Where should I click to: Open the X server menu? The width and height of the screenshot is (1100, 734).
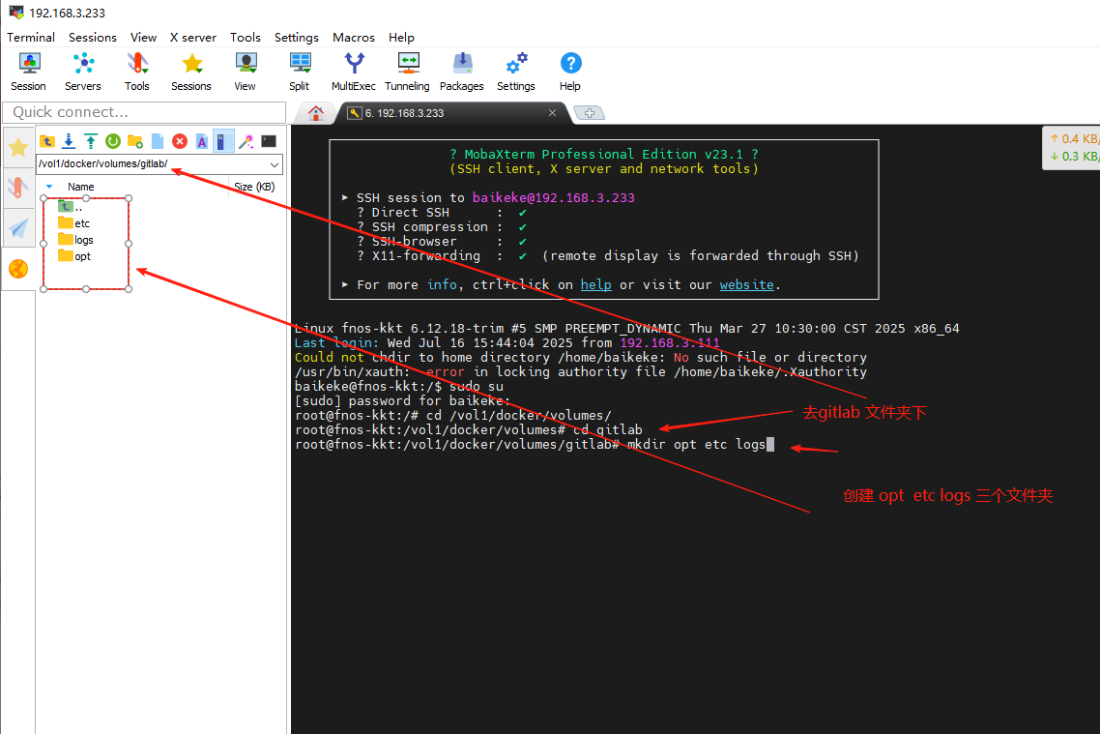[x=193, y=37]
